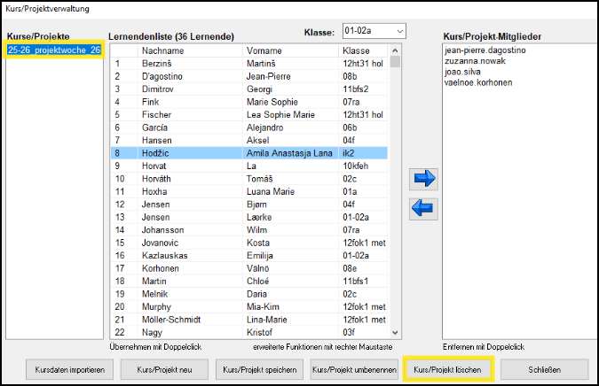Create a new course with Kurs/Projekt neu

coord(162,369)
